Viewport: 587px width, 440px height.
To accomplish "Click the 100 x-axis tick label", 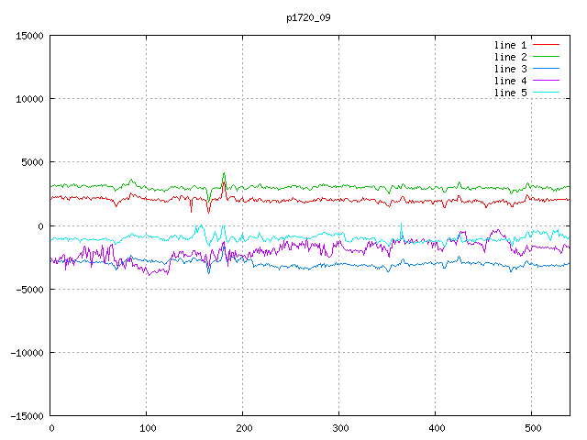I will click(x=147, y=427).
